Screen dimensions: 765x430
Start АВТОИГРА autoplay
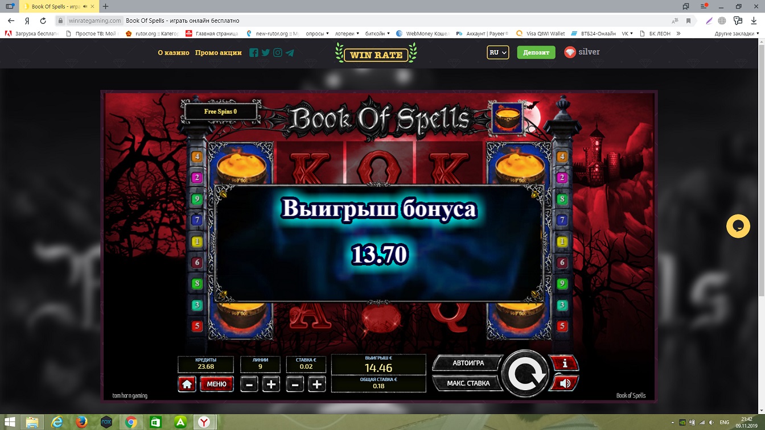tap(467, 363)
